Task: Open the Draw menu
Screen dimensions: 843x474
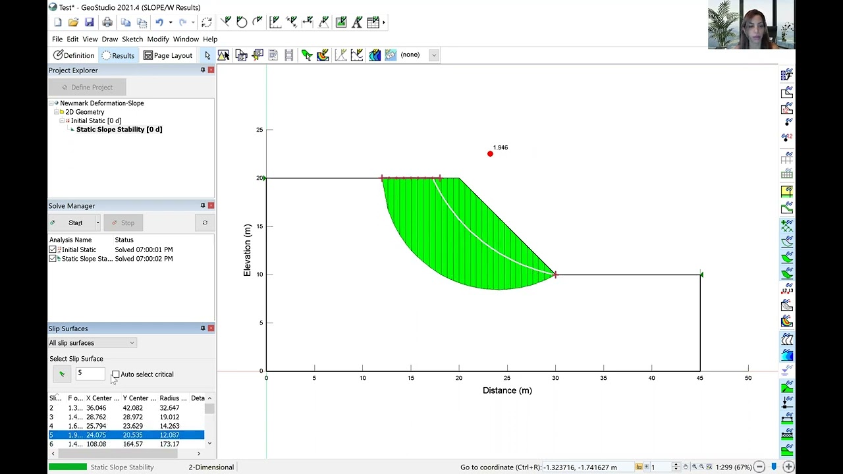Action: [110, 39]
